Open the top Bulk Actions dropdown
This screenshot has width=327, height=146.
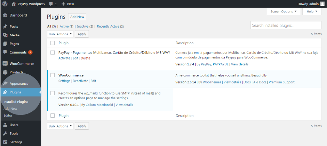(x=60, y=34)
